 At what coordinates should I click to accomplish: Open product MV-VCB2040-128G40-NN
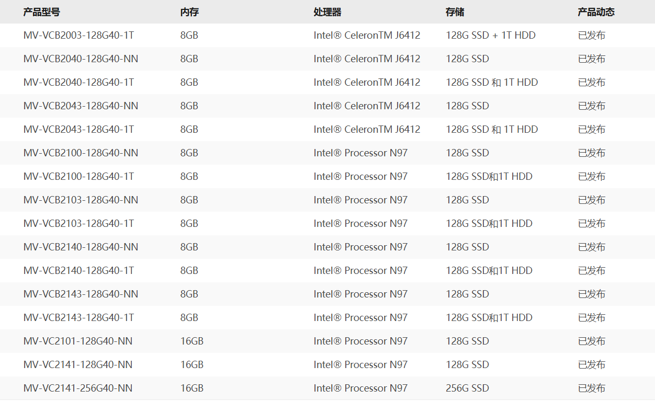coord(81,59)
